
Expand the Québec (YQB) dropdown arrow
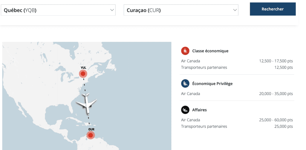[x=112, y=10]
